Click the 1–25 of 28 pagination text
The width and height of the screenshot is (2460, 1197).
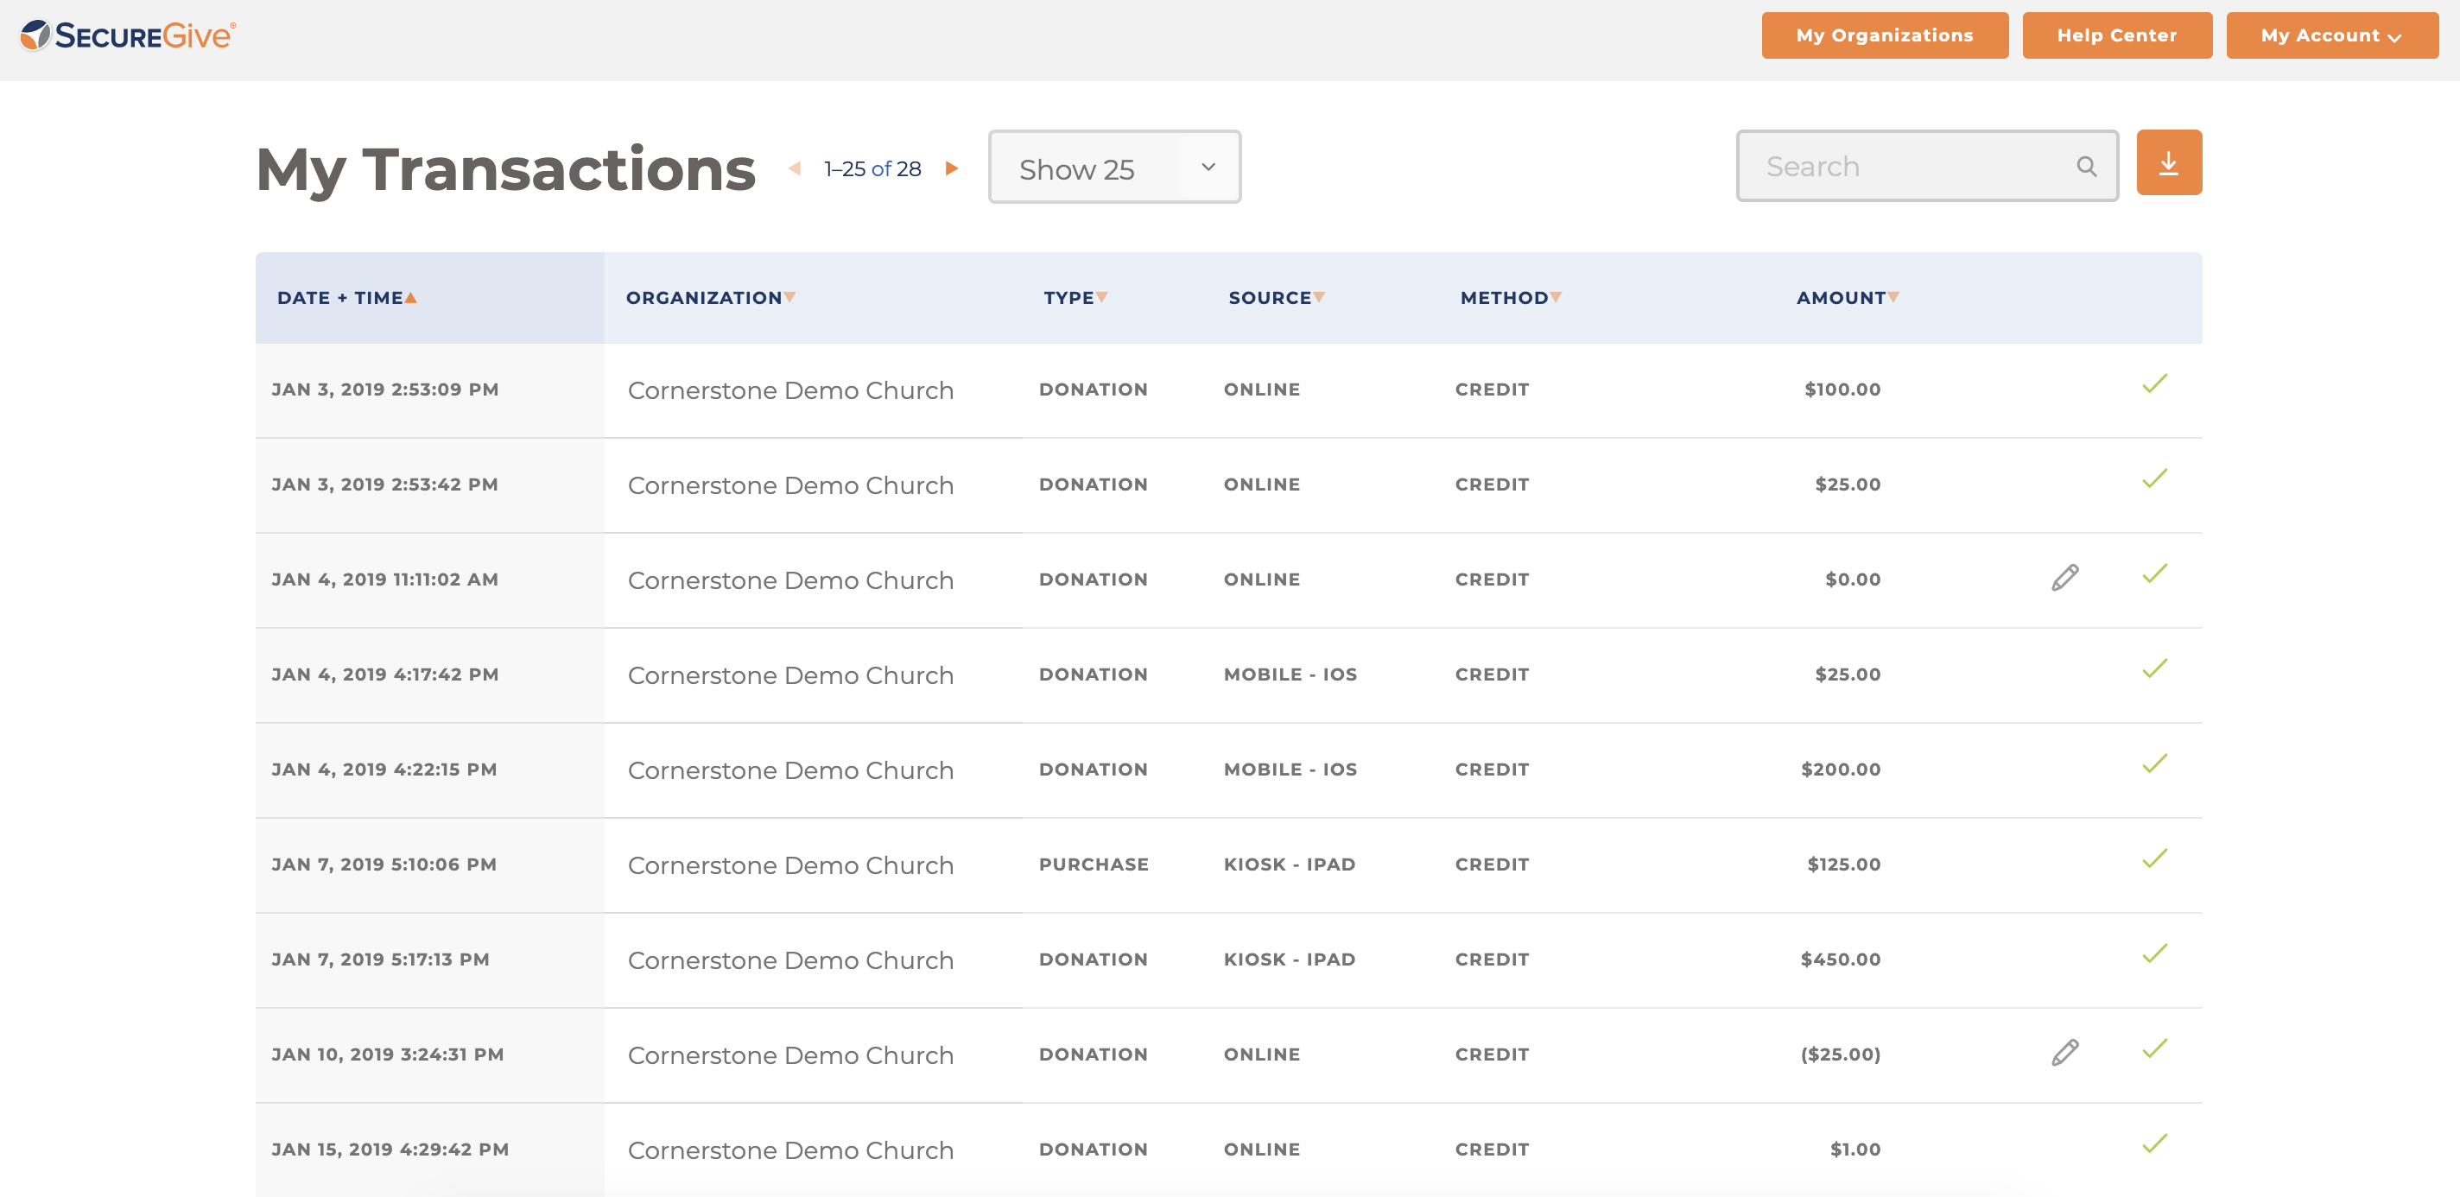[872, 169]
